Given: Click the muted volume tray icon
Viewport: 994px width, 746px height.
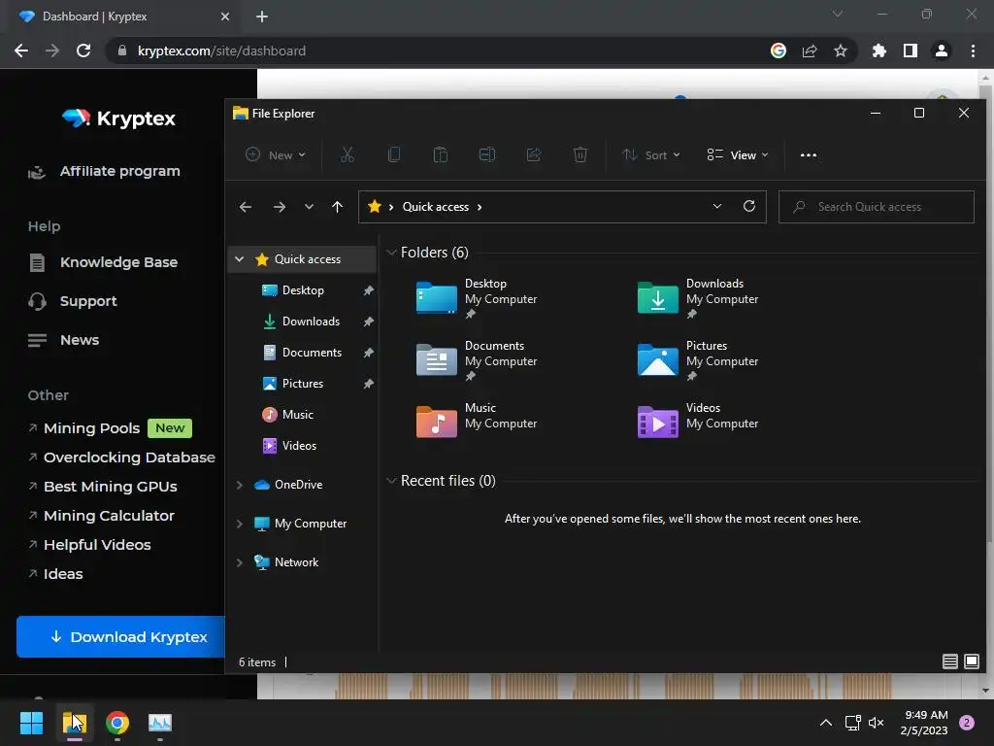Looking at the screenshot, I should (877, 723).
